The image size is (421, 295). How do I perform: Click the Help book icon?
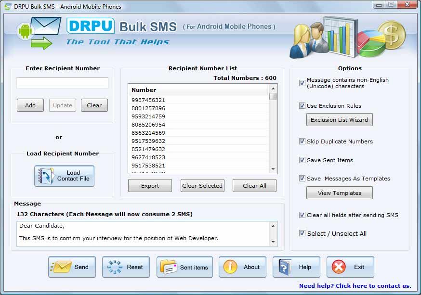coord(285,267)
